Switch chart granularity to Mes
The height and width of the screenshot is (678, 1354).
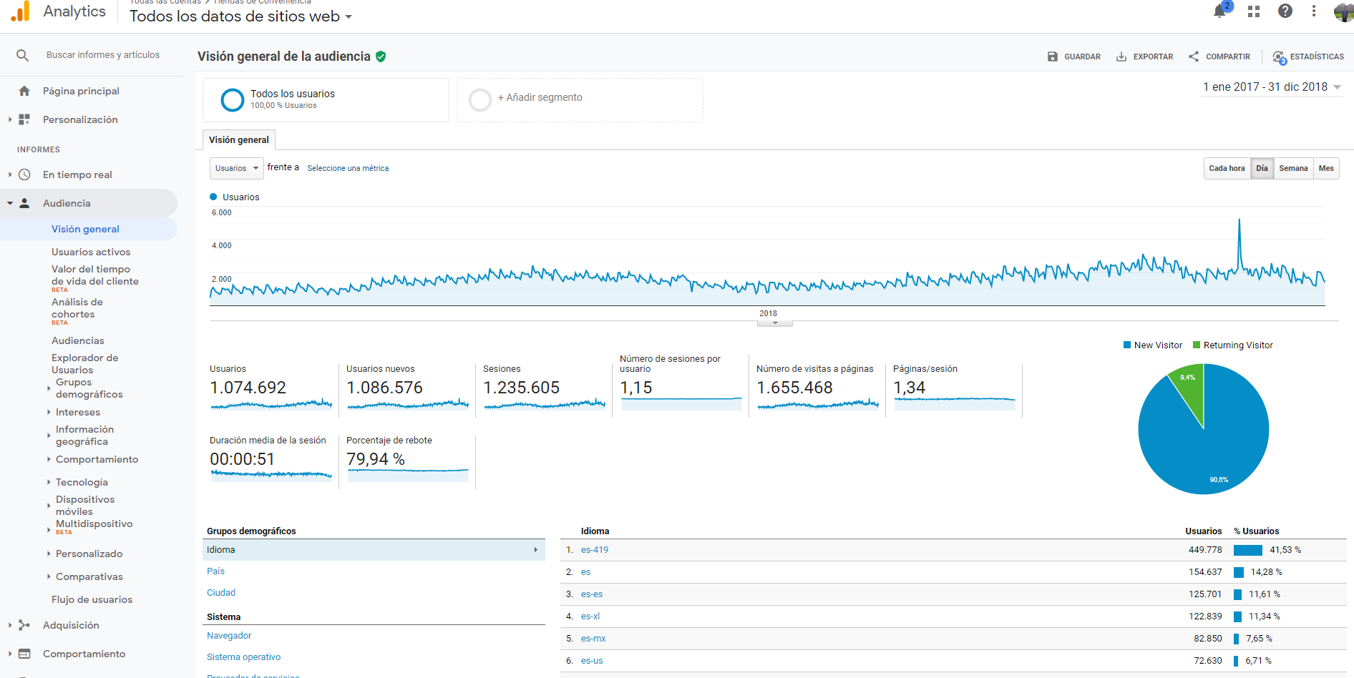[x=1326, y=169]
